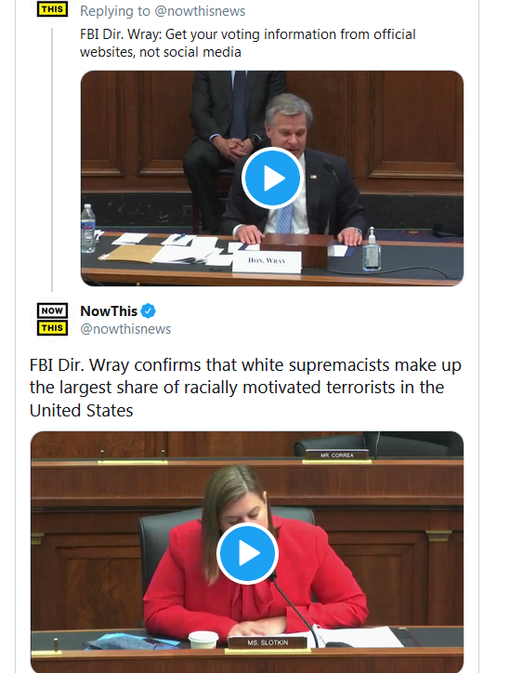Play the FBI Dir. Wray voting information video
The width and height of the screenshot is (523, 673).
click(x=272, y=178)
